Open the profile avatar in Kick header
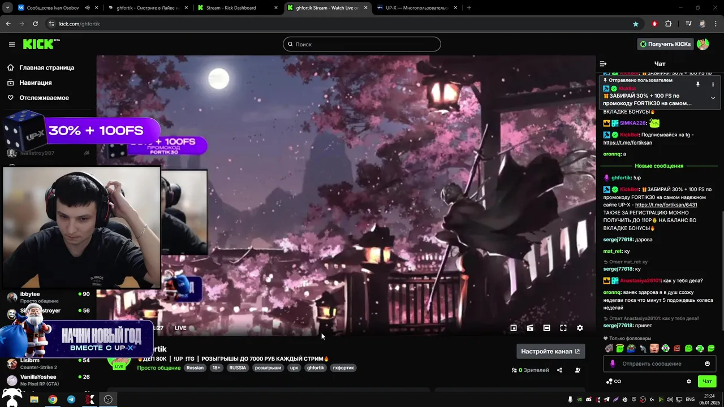This screenshot has width=724, height=407. [703, 44]
